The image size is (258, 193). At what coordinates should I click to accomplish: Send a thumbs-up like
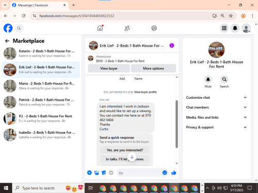174,172
